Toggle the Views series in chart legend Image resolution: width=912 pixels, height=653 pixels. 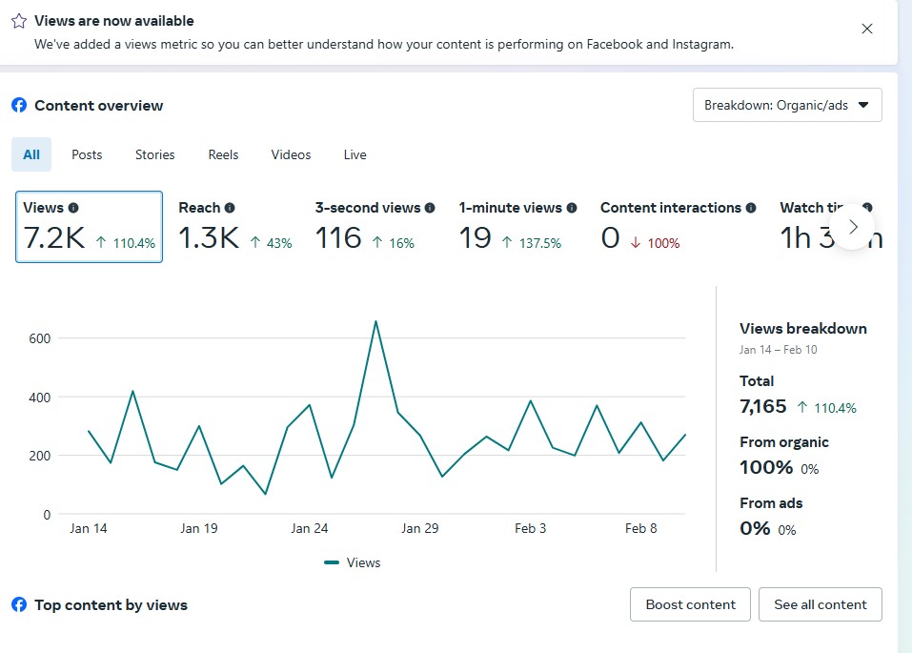coord(353,562)
